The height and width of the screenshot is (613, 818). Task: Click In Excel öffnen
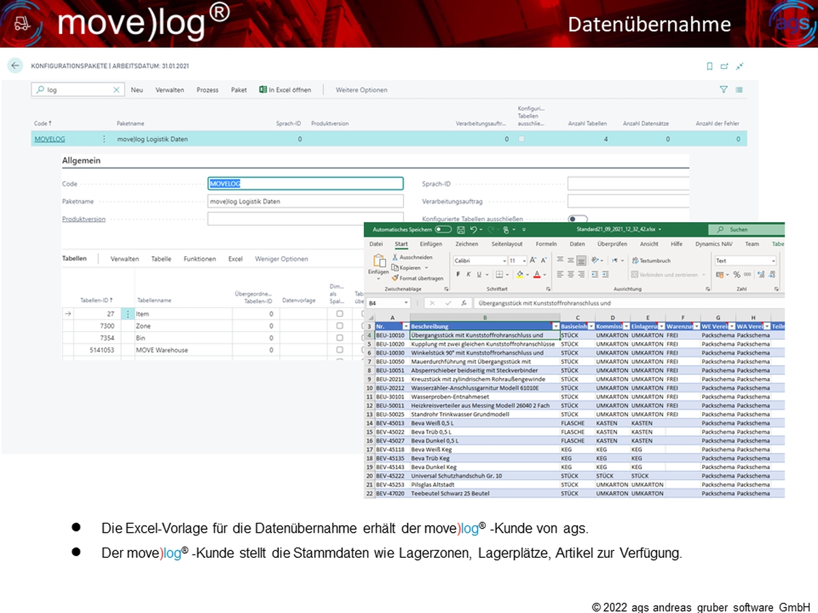285,90
